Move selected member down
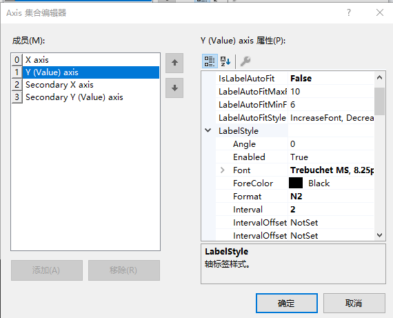 (174, 88)
